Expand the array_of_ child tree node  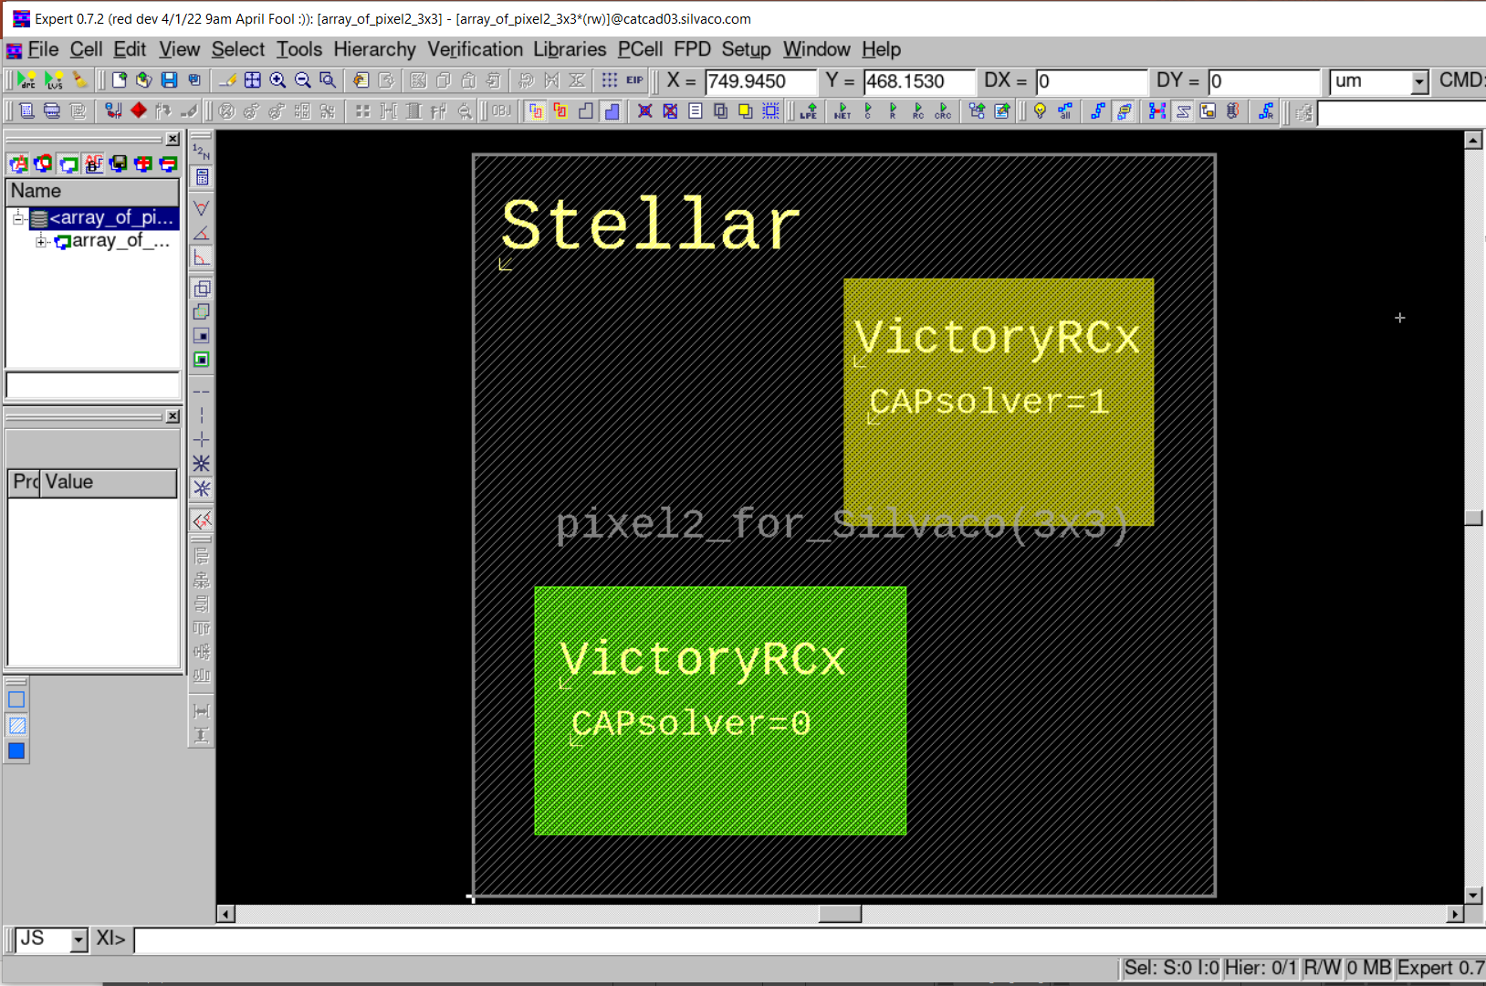pos(41,241)
